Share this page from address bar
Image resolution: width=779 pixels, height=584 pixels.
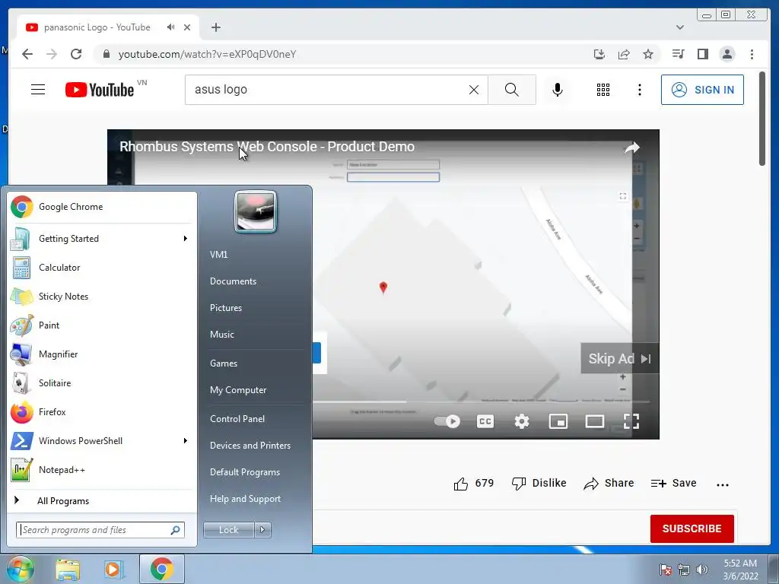click(624, 54)
